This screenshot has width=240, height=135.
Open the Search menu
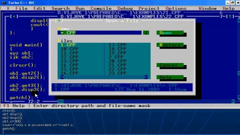tap(60, 8)
